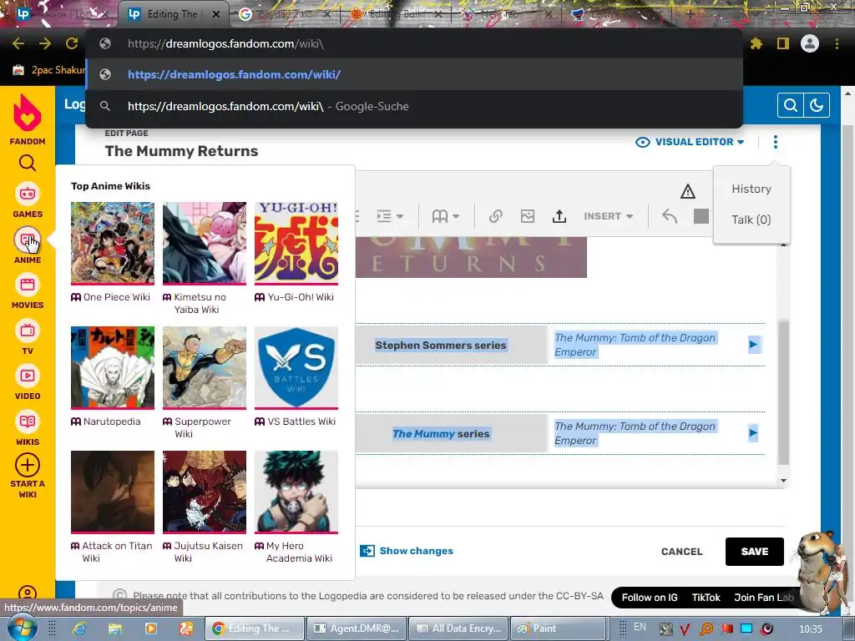Open the Yu-Gi-Oh! Wiki thumbnail
The image size is (855, 641).
pos(296,243)
